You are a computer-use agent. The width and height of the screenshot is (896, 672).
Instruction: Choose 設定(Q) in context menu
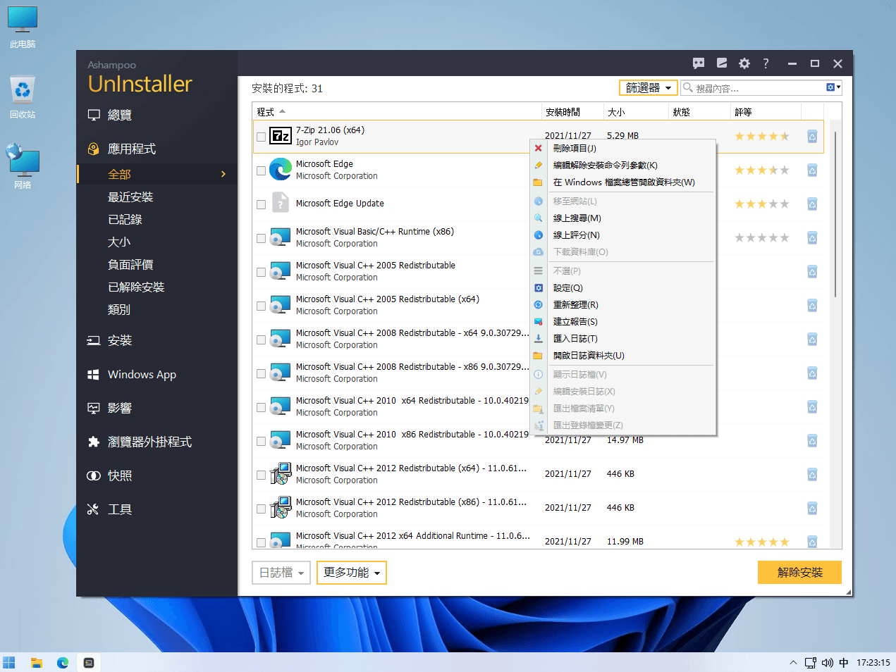point(622,287)
